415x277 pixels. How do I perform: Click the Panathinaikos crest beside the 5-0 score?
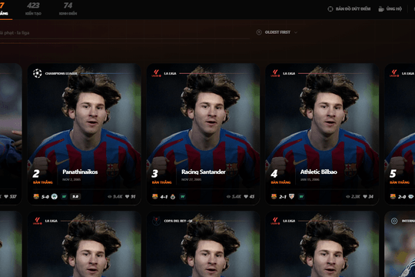point(55,196)
